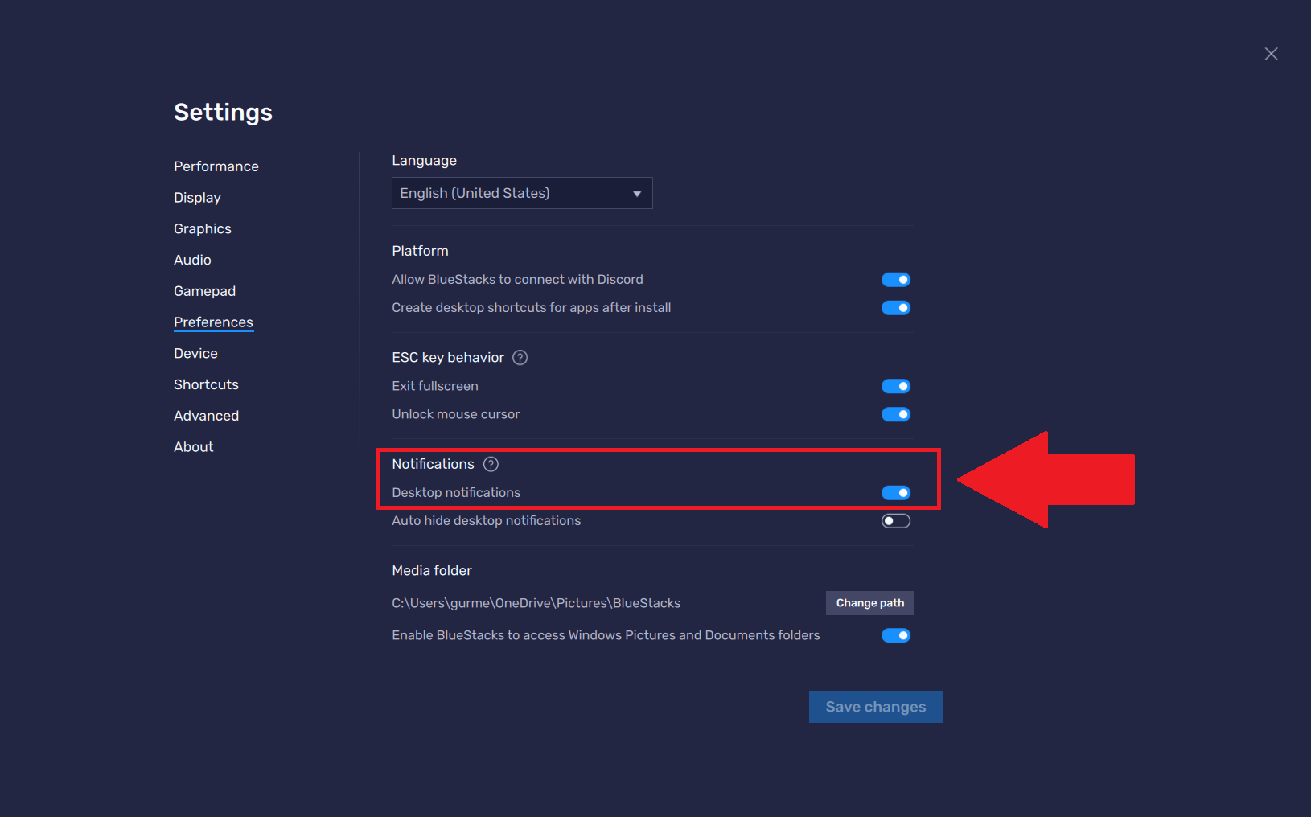Go to the Display settings section
The image size is (1311, 817).
pos(197,198)
